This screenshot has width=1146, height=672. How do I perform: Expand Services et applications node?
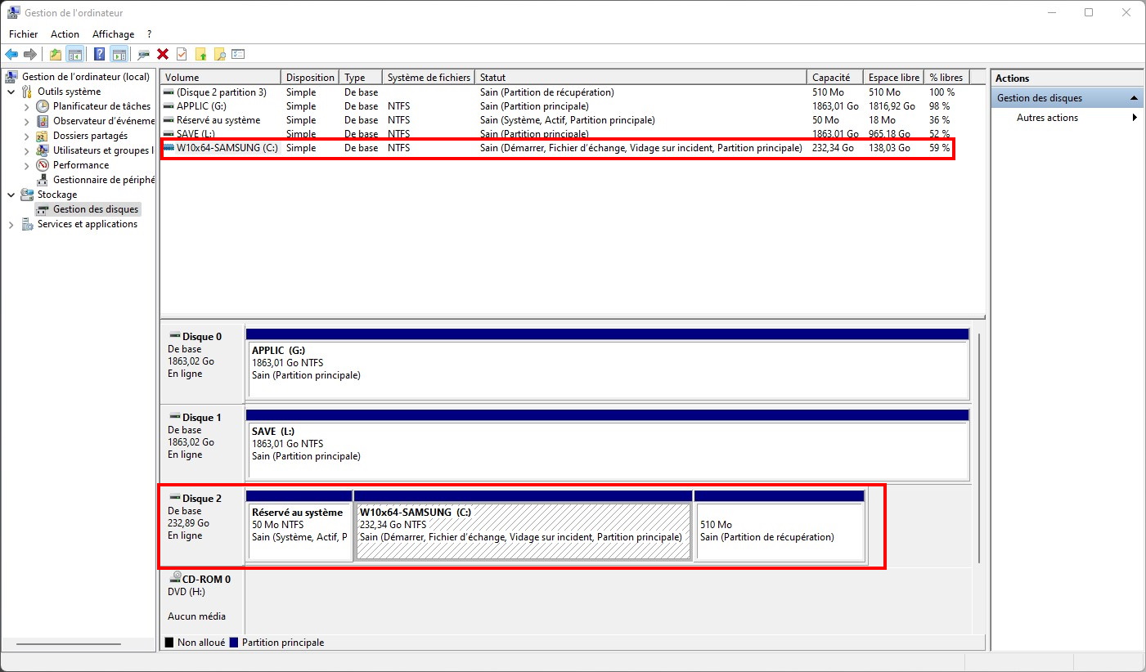click(11, 224)
